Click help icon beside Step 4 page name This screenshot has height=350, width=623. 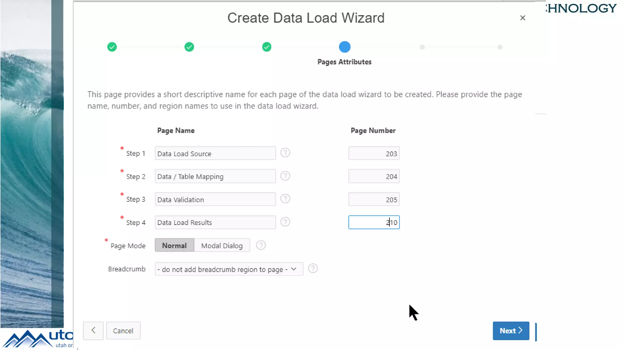tap(285, 222)
